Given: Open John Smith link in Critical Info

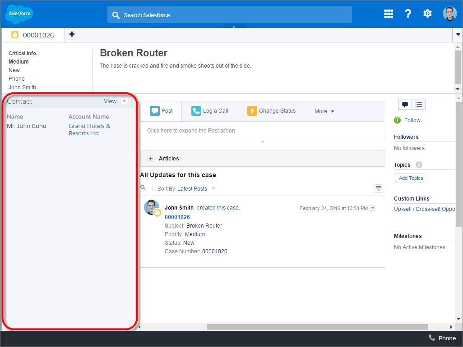Looking at the screenshot, I should click(x=22, y=87).
